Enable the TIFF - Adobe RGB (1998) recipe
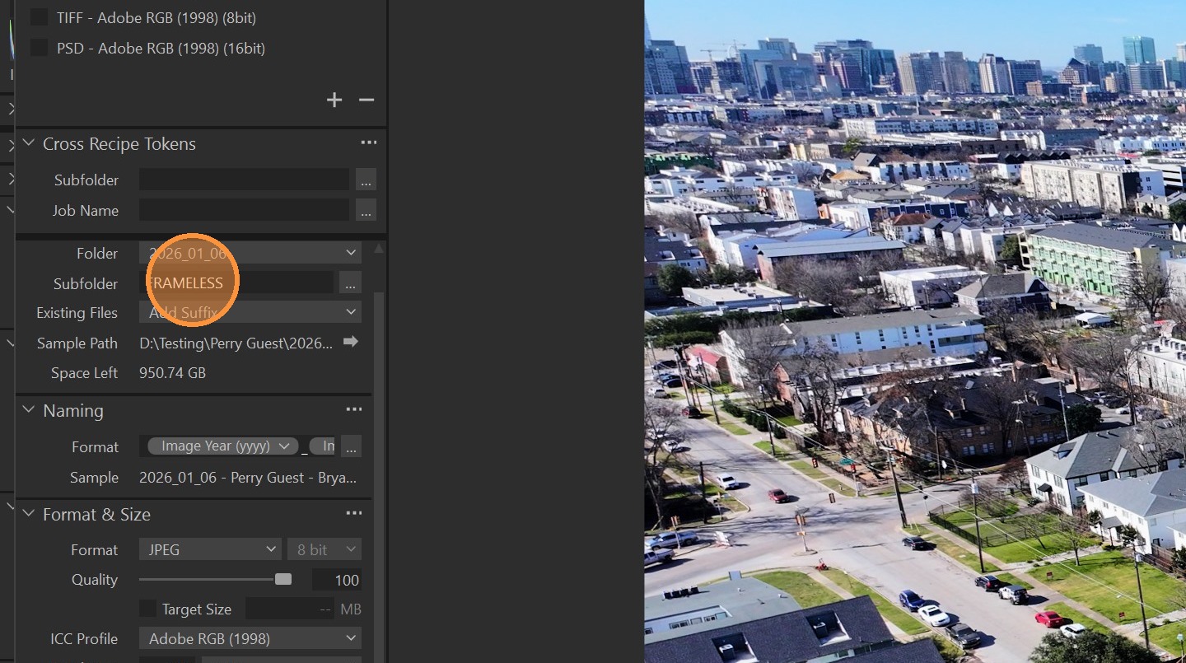Viewport: 1186px width, 663px height. [39, 17]
